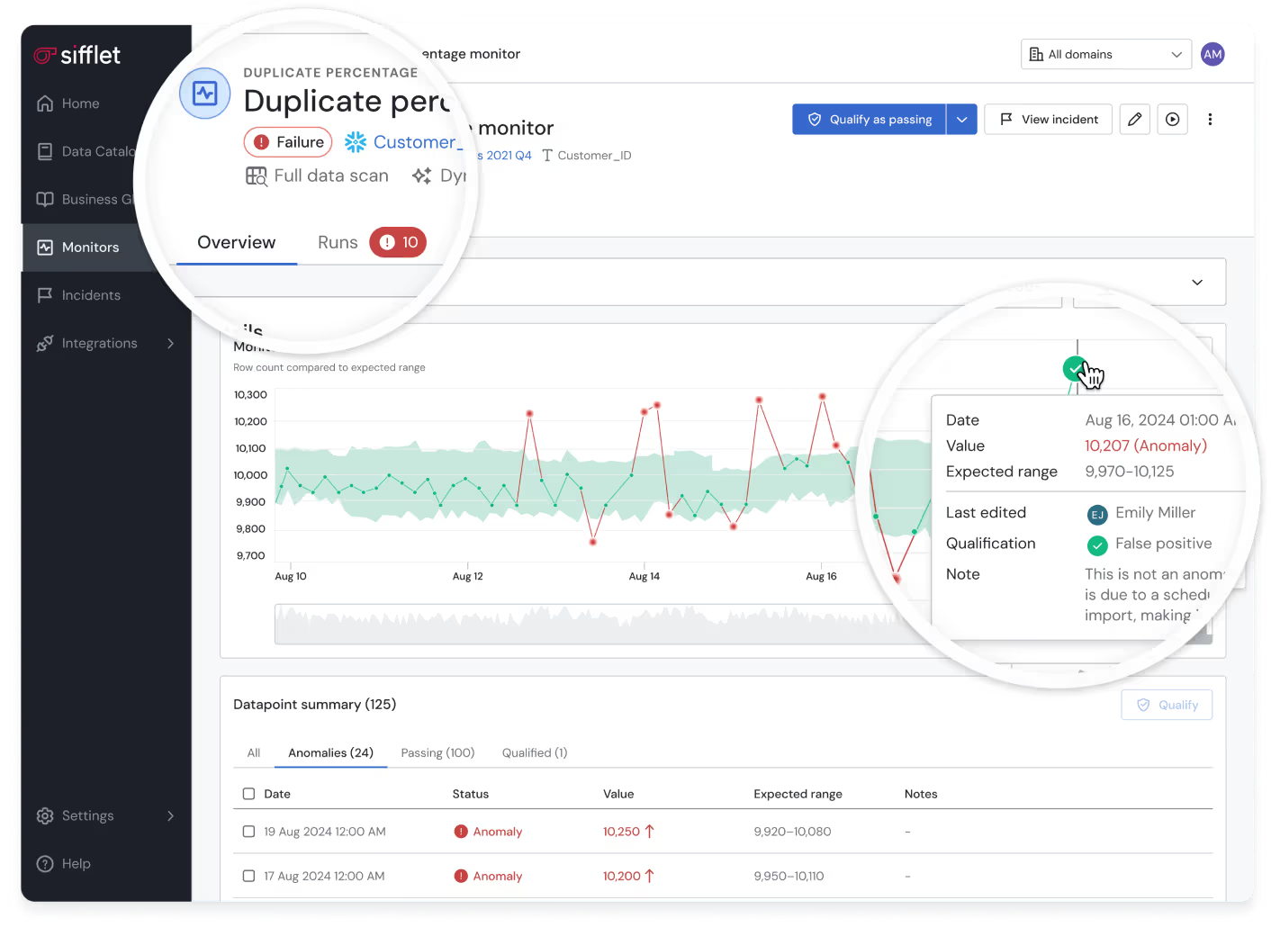Select the Monitors sidebar item
Screen dimensions: 1271x927
point(90,247)
